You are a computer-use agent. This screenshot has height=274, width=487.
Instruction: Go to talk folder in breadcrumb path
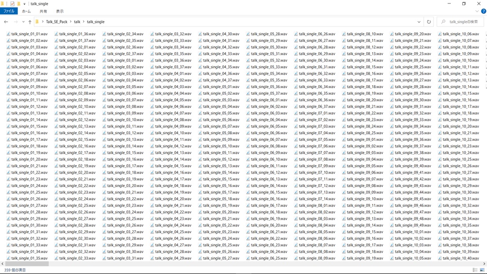click(x=77, y=22)
